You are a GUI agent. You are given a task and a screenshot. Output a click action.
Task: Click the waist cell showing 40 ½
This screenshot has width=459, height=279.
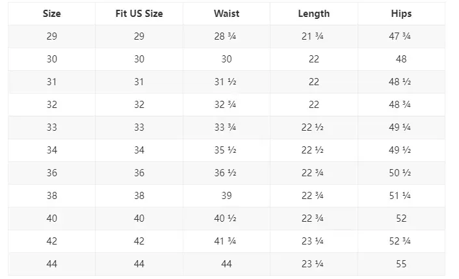pyautogui.click(x=226, y=219)
